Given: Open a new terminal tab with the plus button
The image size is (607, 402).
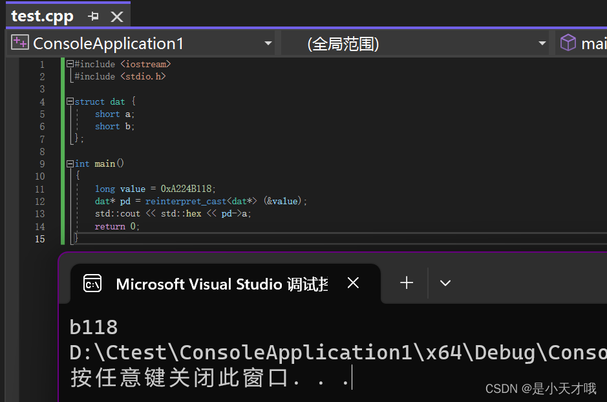Looking at the screenshot, I should tap(406, 282).
